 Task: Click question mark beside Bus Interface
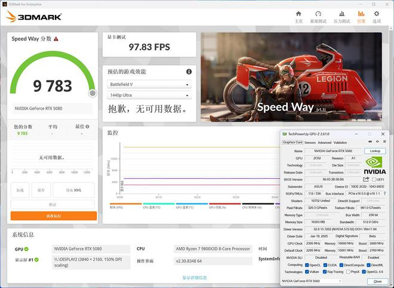pos(384,193)
